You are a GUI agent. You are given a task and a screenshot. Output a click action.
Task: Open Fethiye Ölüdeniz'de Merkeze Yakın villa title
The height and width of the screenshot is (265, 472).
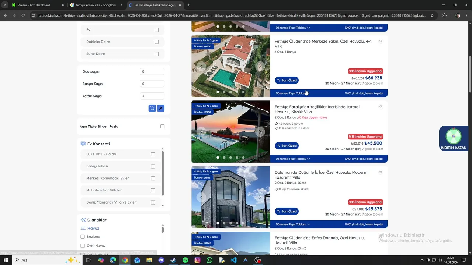point(323,44)
